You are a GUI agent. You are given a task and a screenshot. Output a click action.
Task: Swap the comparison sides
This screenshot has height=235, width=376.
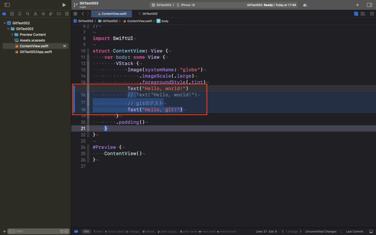341,231
